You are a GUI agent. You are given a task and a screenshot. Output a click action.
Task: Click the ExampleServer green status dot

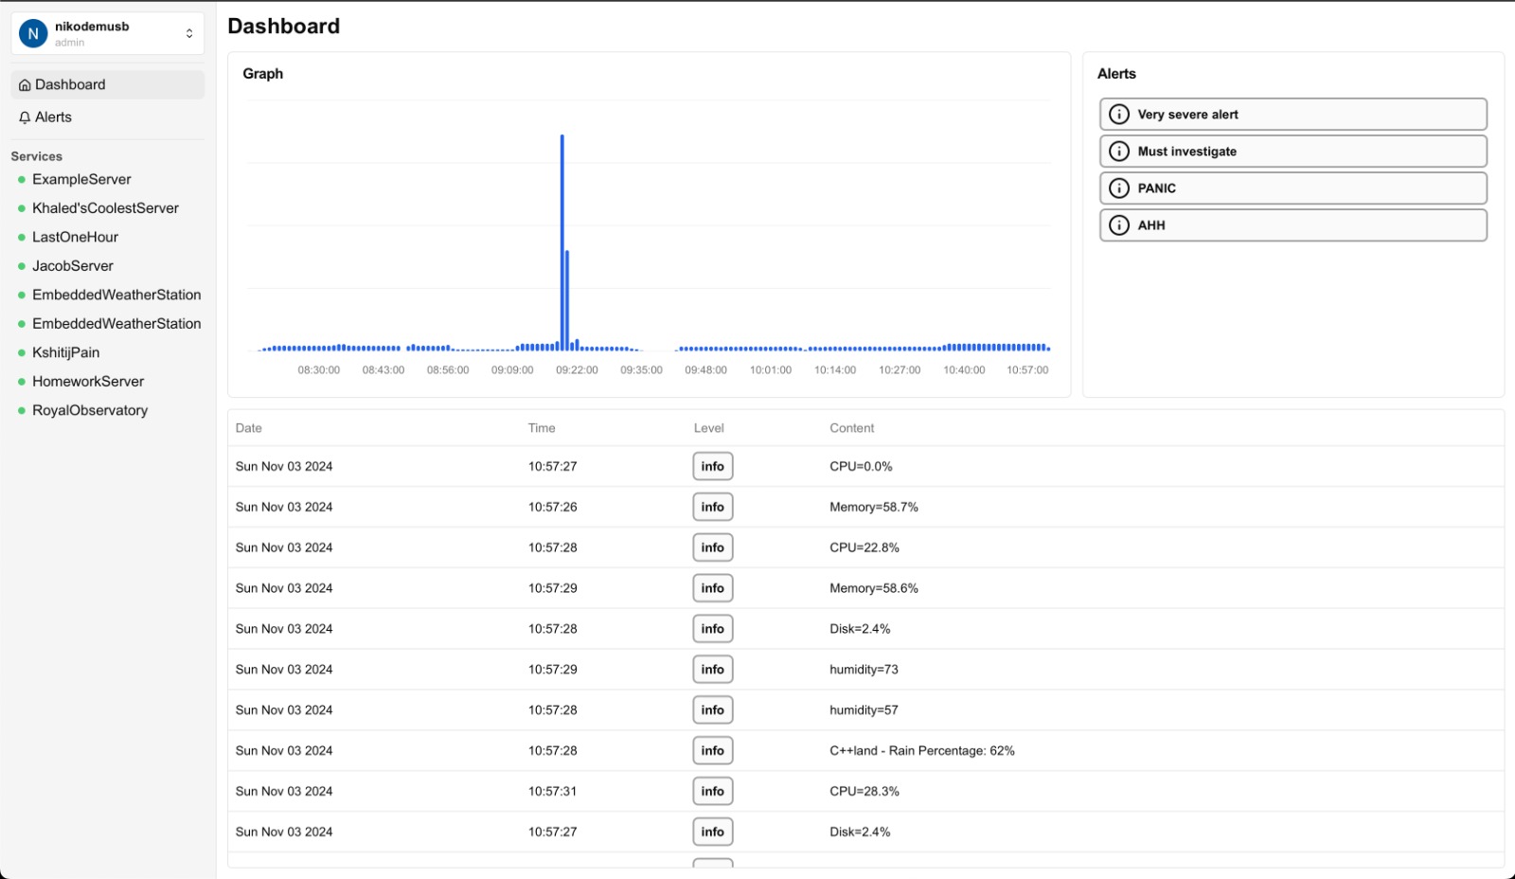[x=22, y=179]
